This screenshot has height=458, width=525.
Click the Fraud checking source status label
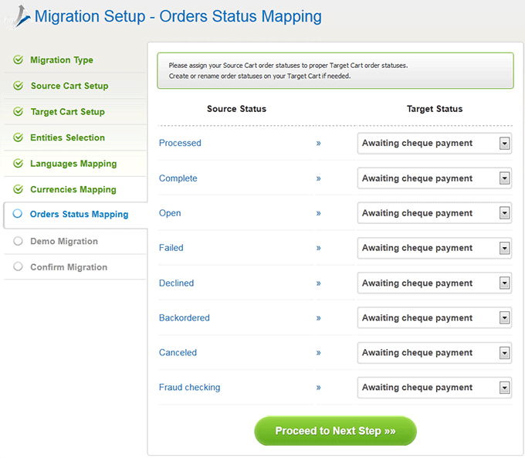point(189,387)
